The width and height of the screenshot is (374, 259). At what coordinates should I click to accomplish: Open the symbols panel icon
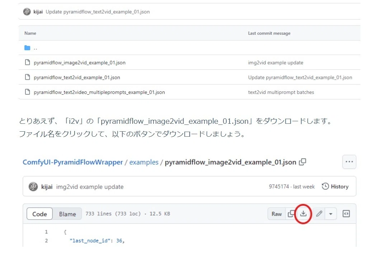pyautogui.click(x=346, y=214)
